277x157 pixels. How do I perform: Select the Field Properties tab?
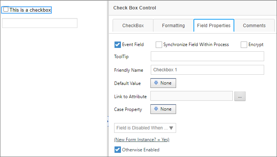[x=214, y=26]
